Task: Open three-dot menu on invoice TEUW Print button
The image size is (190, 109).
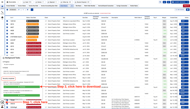Action: click(x=187, y=100)
